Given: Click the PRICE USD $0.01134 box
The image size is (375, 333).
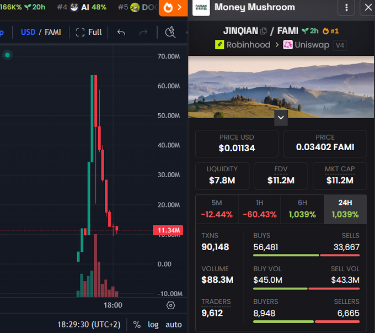Looking at the screenshot, I should pyautogui.click(x=237, y=144).
